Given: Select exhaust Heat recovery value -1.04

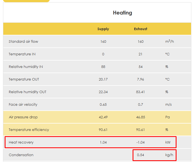Looking at the screenshot, I should coord(141,142).
